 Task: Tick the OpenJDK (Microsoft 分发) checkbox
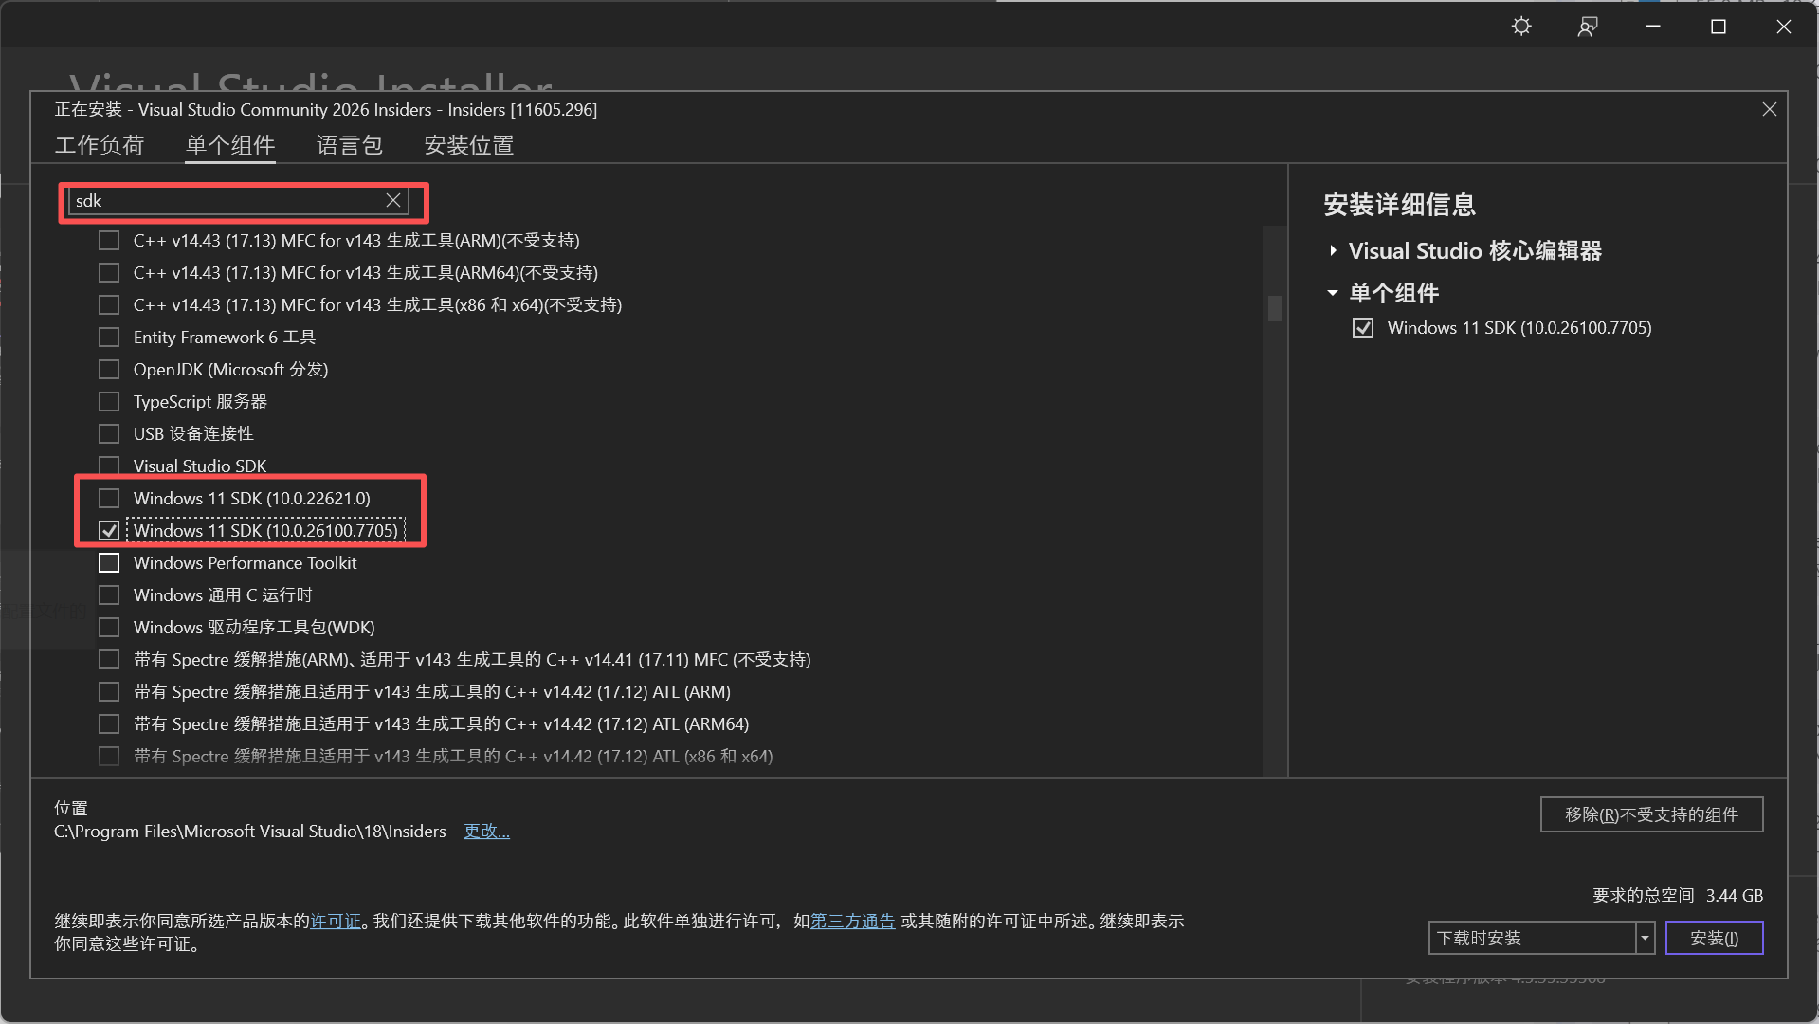[109, 370]
